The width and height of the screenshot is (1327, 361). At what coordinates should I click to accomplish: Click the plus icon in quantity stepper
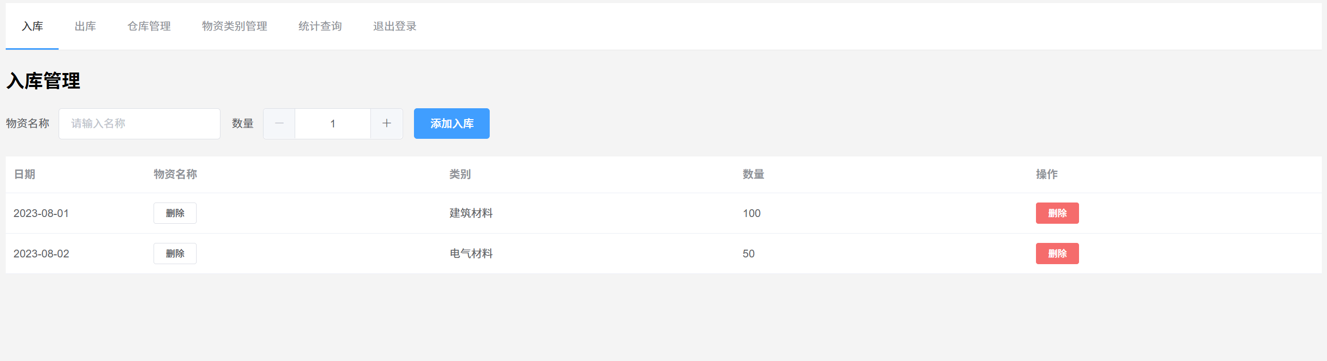[x=386, y=124]
